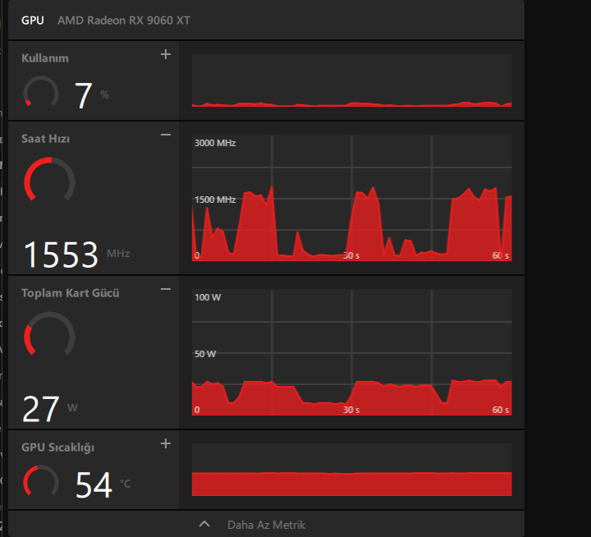Click the GPU Sıcaklığı temperature gauge
591x537 pixels.
click(41, 480)
